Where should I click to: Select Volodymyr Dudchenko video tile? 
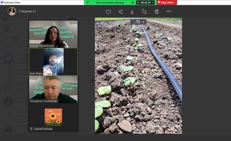53,90
